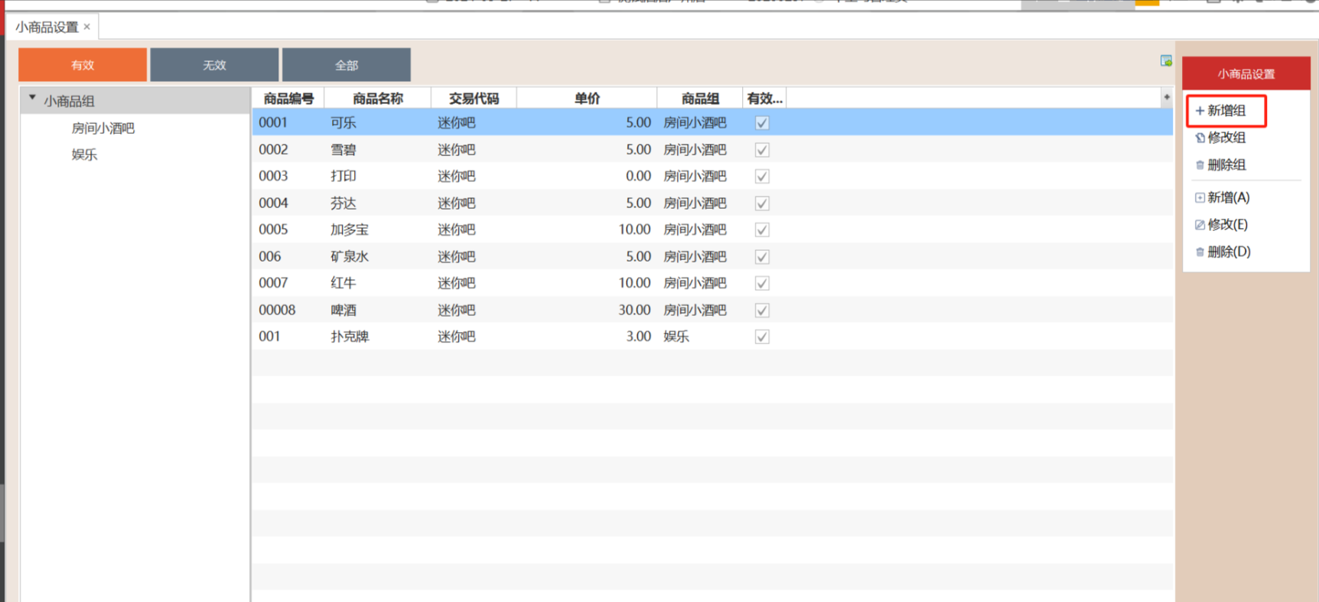Screen dimensions: 1319x602
Task: Select 房间小酒吧 group in the tree
Action: [103, 129]
